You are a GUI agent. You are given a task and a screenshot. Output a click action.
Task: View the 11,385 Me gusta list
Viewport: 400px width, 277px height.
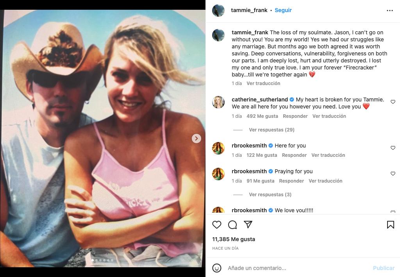pyautogui.click(x=234, y=239)
